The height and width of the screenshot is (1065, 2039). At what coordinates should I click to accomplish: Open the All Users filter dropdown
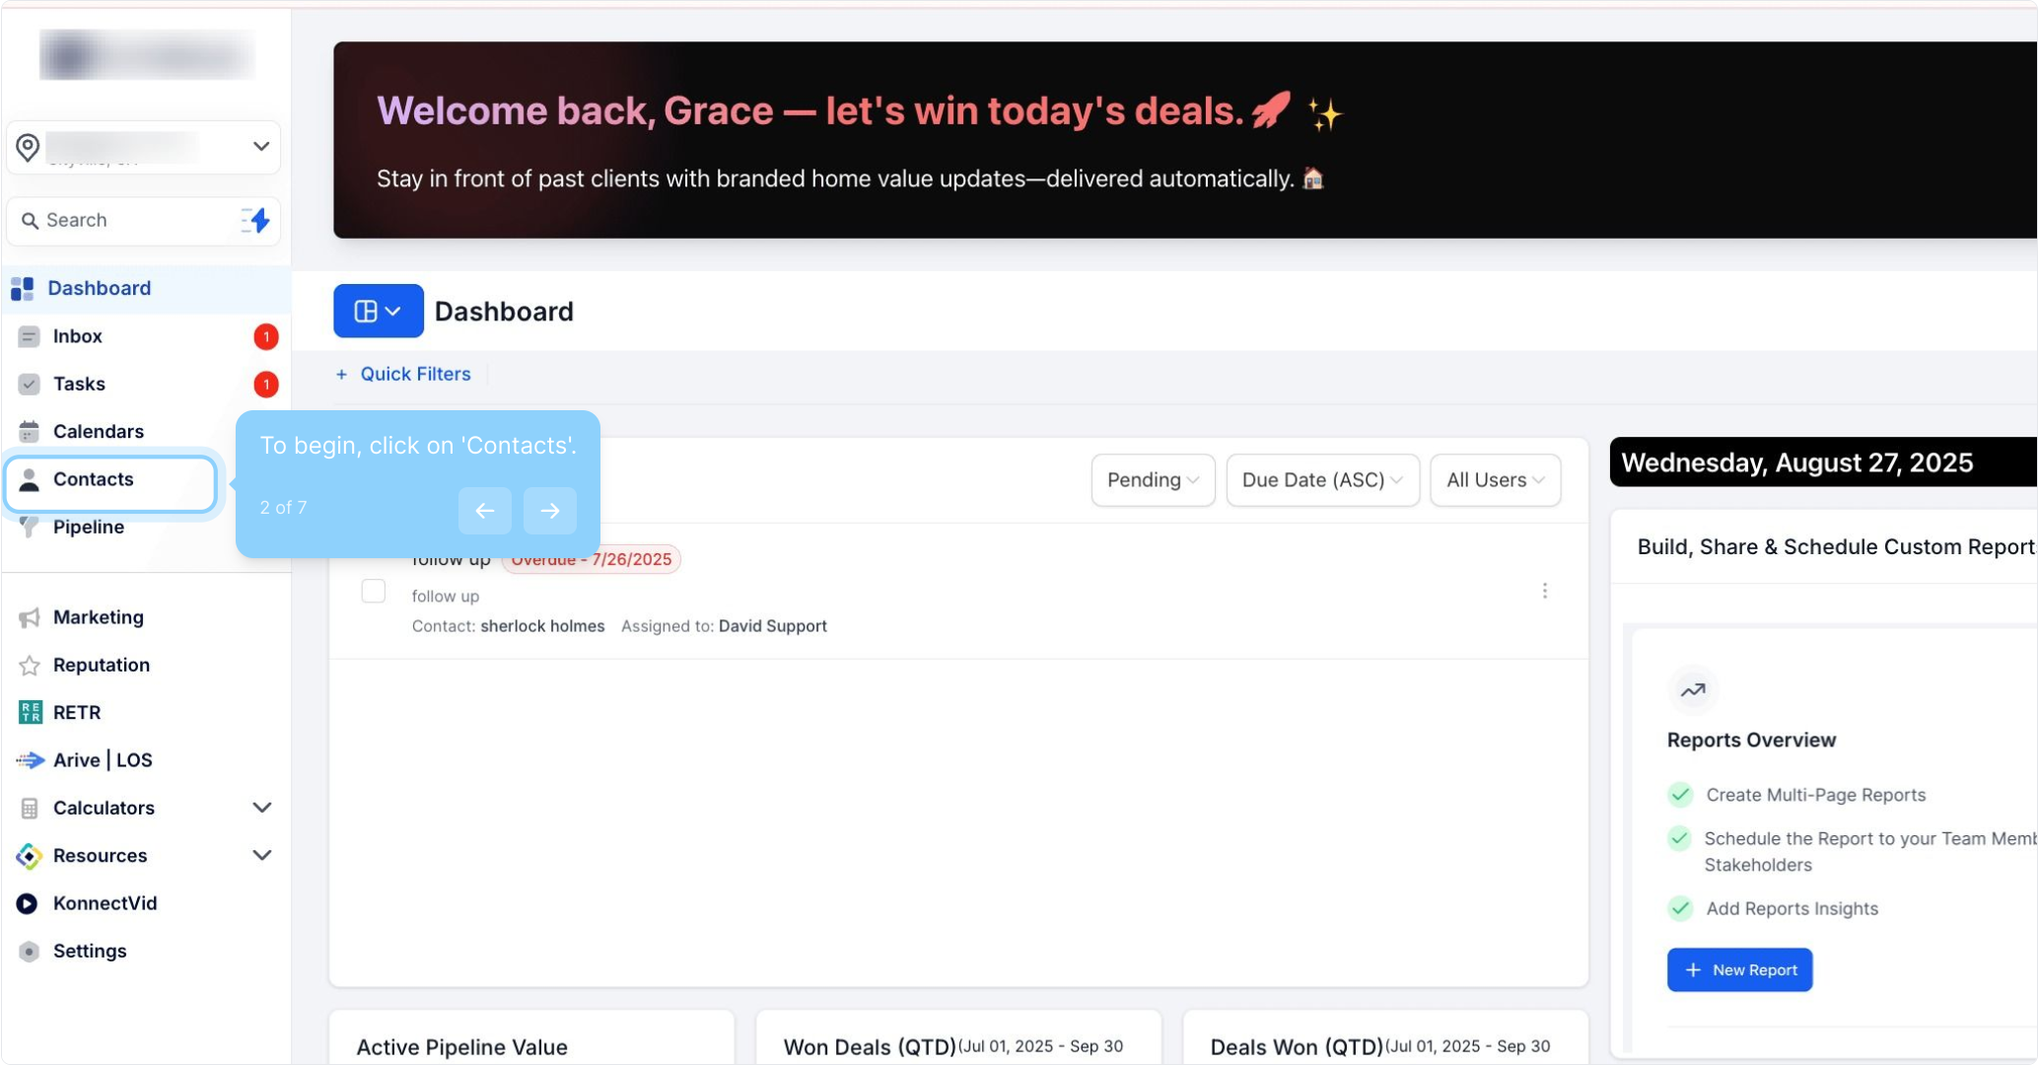pos(1494,480)
